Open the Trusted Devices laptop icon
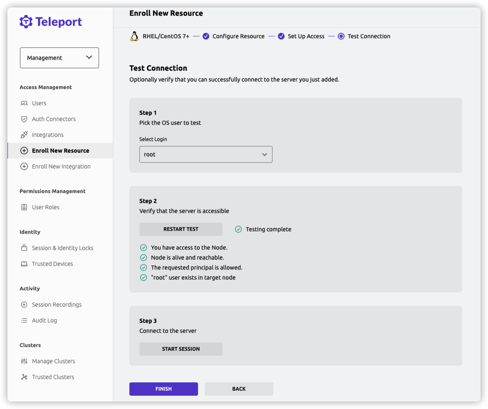The image size is (488, 409). pos(24,264)
